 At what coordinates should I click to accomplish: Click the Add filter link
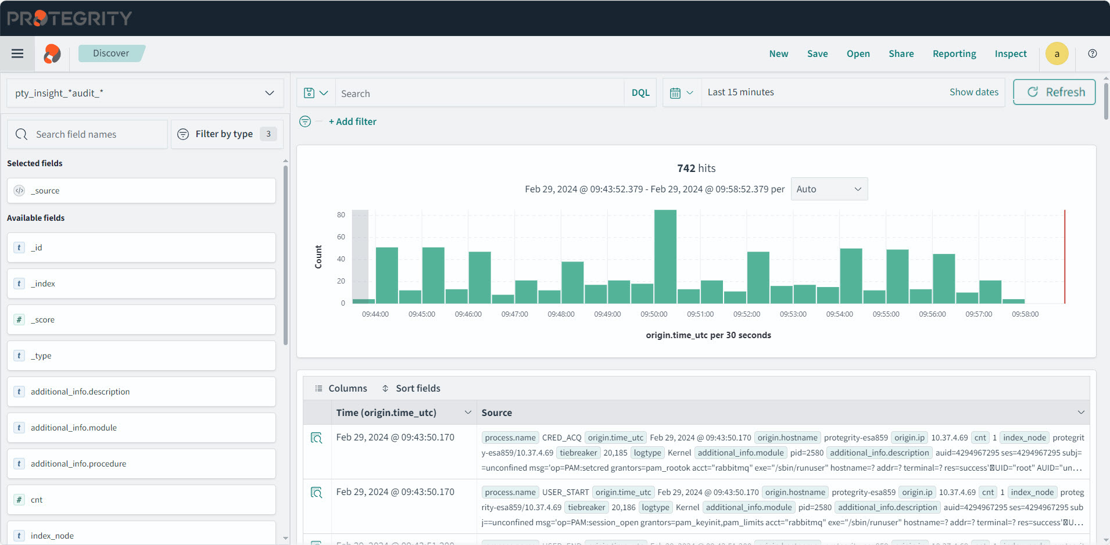click(x=352, y=121)
